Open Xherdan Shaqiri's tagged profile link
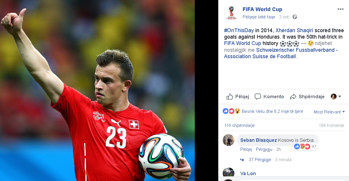Screen dimensions: 349x181 point(294,30)
